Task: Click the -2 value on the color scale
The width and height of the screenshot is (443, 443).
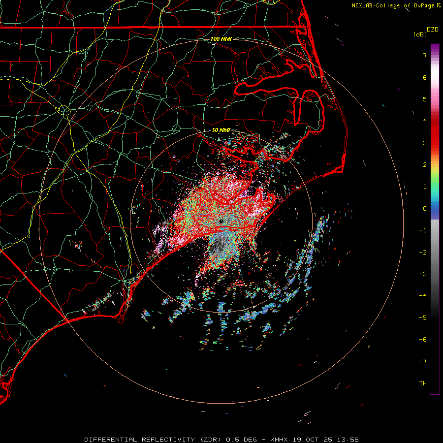Action: [423, 253]
